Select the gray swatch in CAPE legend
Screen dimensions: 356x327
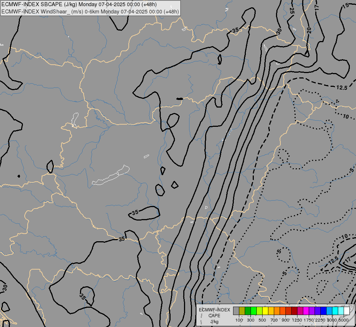(x=236, y=311)
